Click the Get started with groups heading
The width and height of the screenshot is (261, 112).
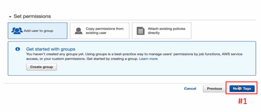(x=51, y=49)
